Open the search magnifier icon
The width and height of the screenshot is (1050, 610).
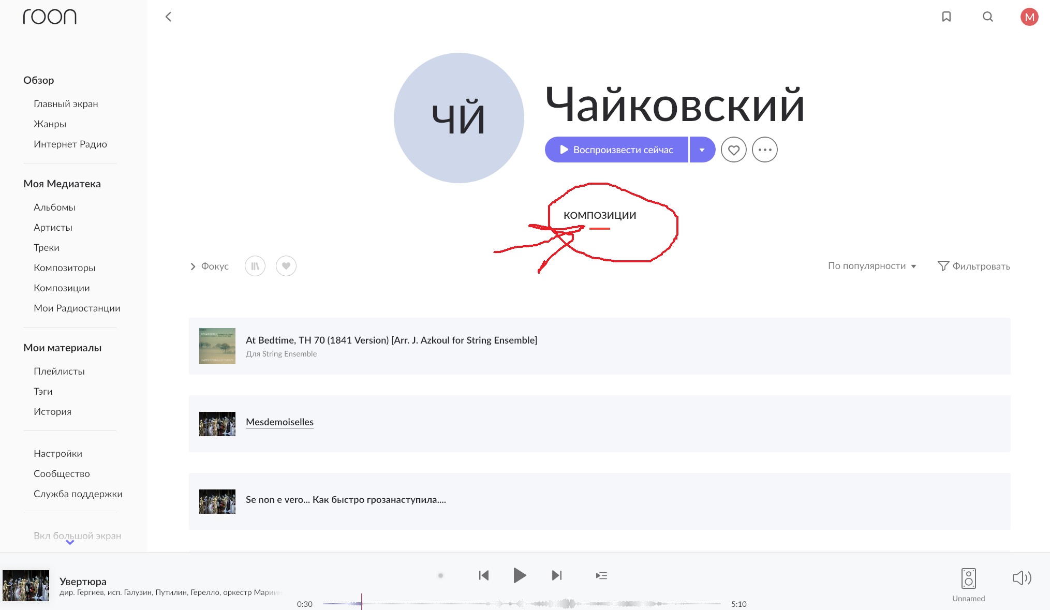click(988, 17)
